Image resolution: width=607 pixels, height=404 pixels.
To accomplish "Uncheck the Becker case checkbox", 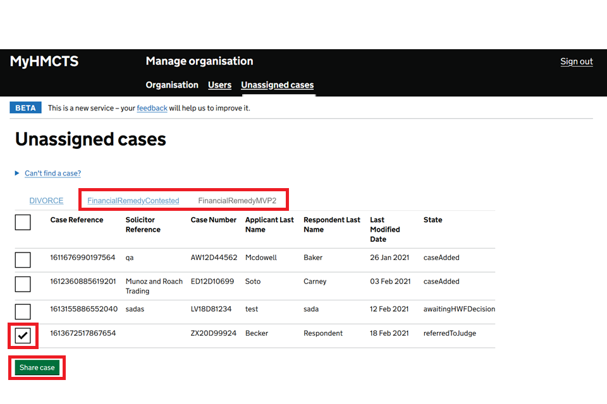I will coord(23,335).
